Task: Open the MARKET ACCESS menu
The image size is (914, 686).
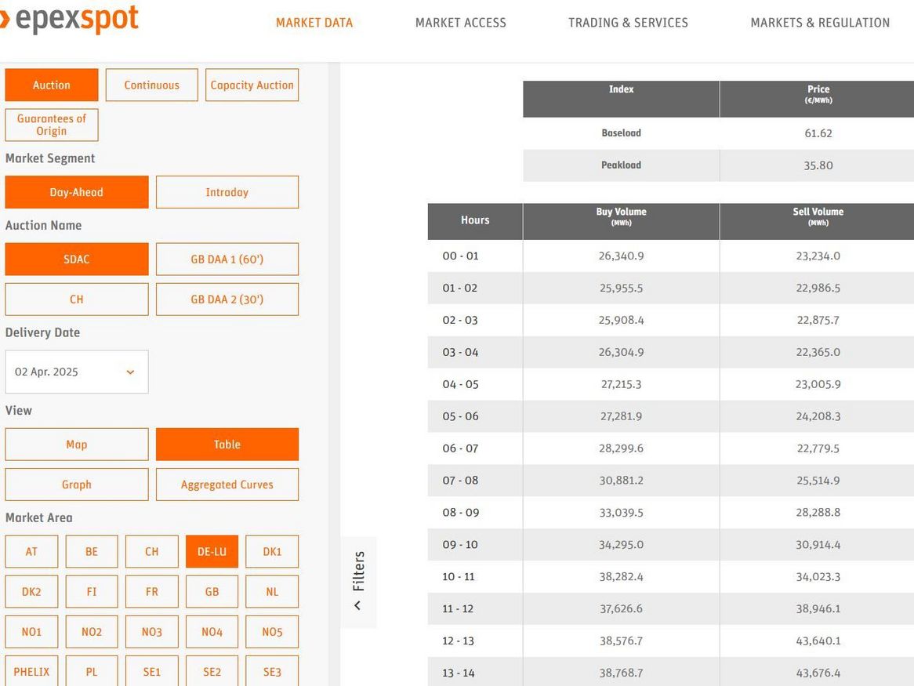Action: click(460, 23)
